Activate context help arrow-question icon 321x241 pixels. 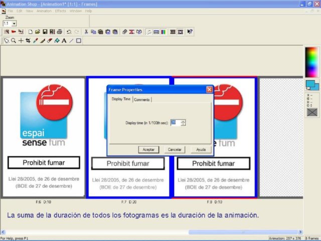pyautogui.click(x=190, y=32)
